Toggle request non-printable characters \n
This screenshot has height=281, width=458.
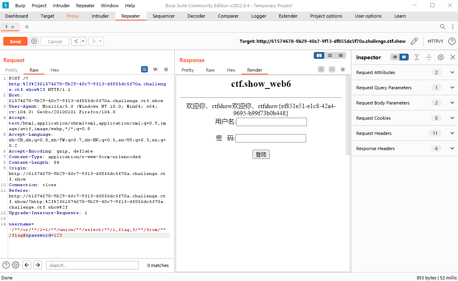(155, 69)
